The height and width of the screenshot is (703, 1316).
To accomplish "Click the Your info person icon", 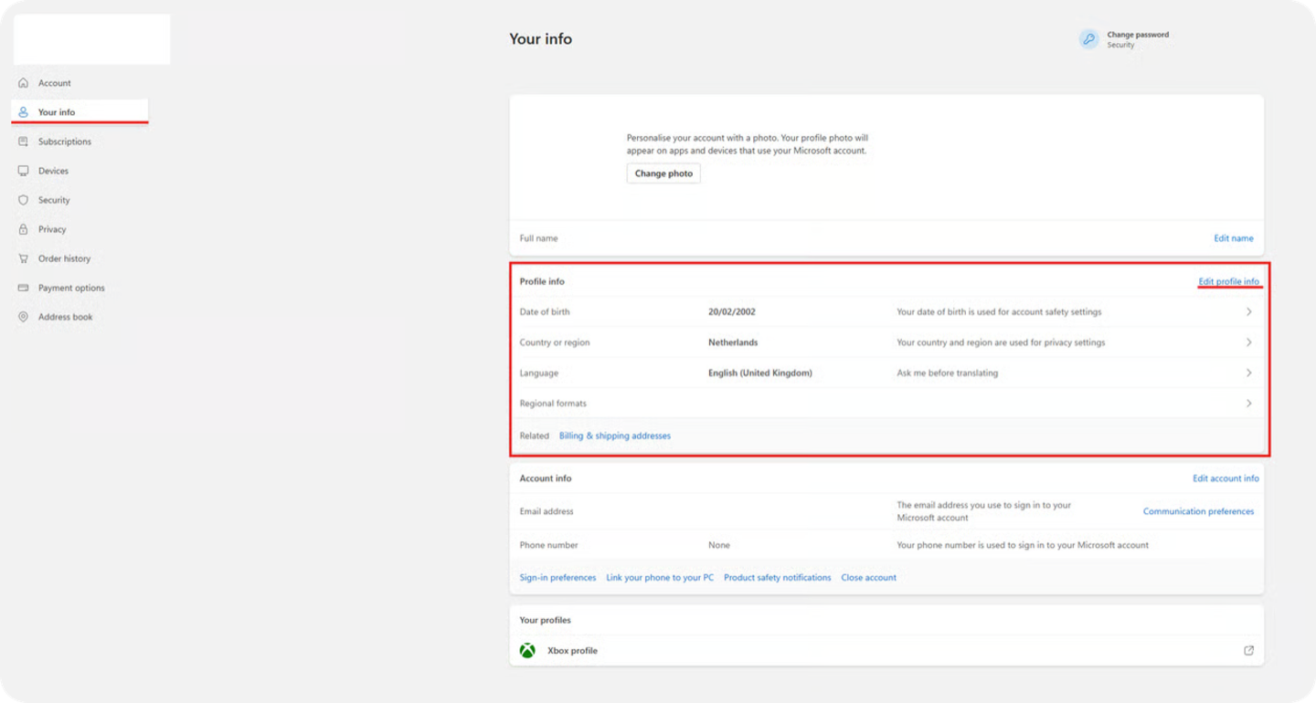I will [x=23, y=112].
